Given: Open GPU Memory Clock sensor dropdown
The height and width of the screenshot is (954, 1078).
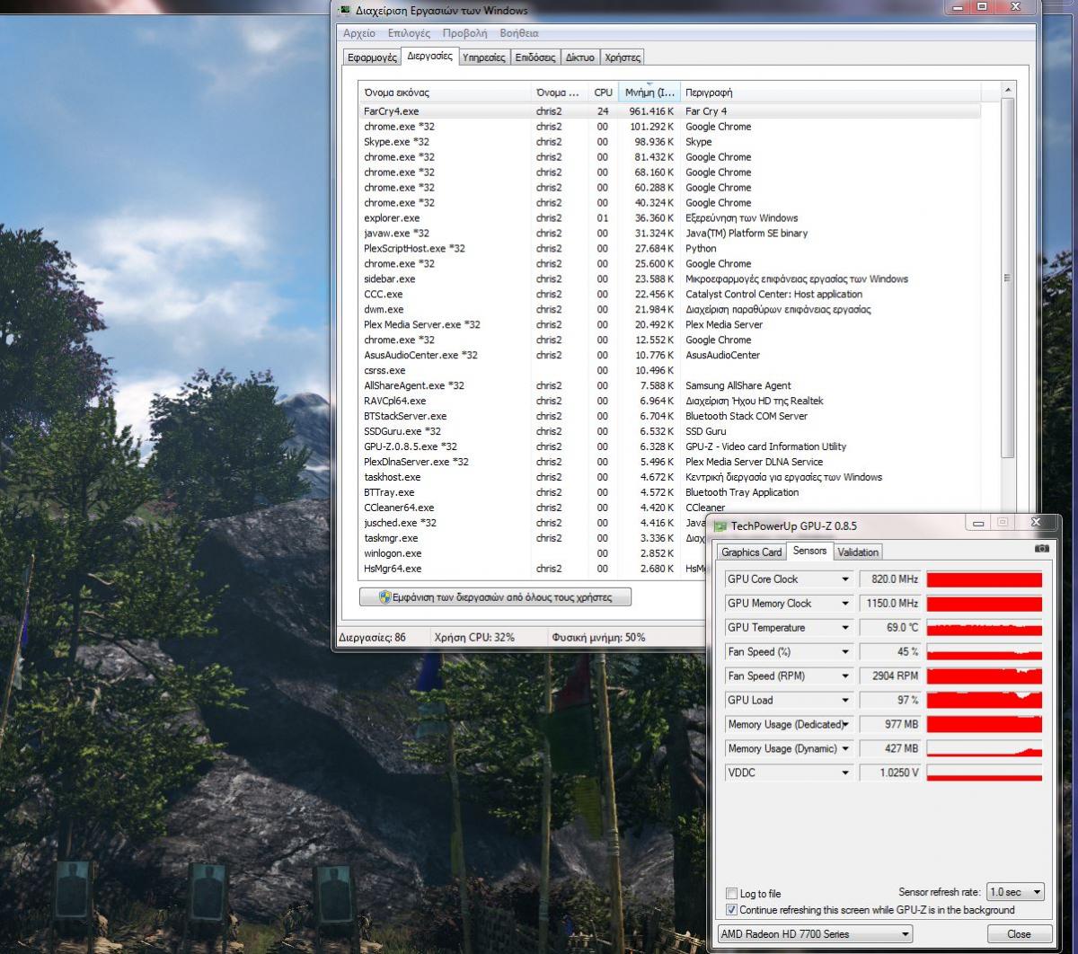Looking at the screenshot, I should coord(844,604).
